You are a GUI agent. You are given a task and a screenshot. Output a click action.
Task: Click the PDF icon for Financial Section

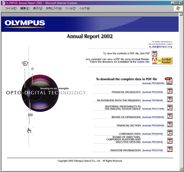coord(170,124)
